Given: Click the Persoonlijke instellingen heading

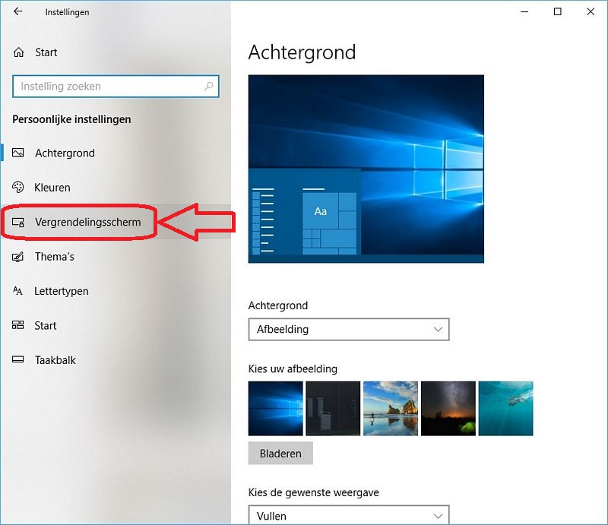Looking at the screenshot, I should click(x=71, y=119).
